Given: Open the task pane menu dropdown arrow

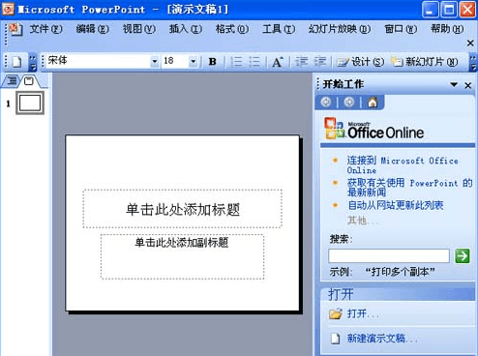Looking at the screenshot, I should coord(454,85).
